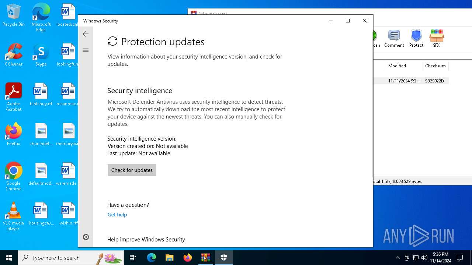
Task: Click Windows Security shield on taskbar
Action: pyautogui.click(x=224, y=258)
